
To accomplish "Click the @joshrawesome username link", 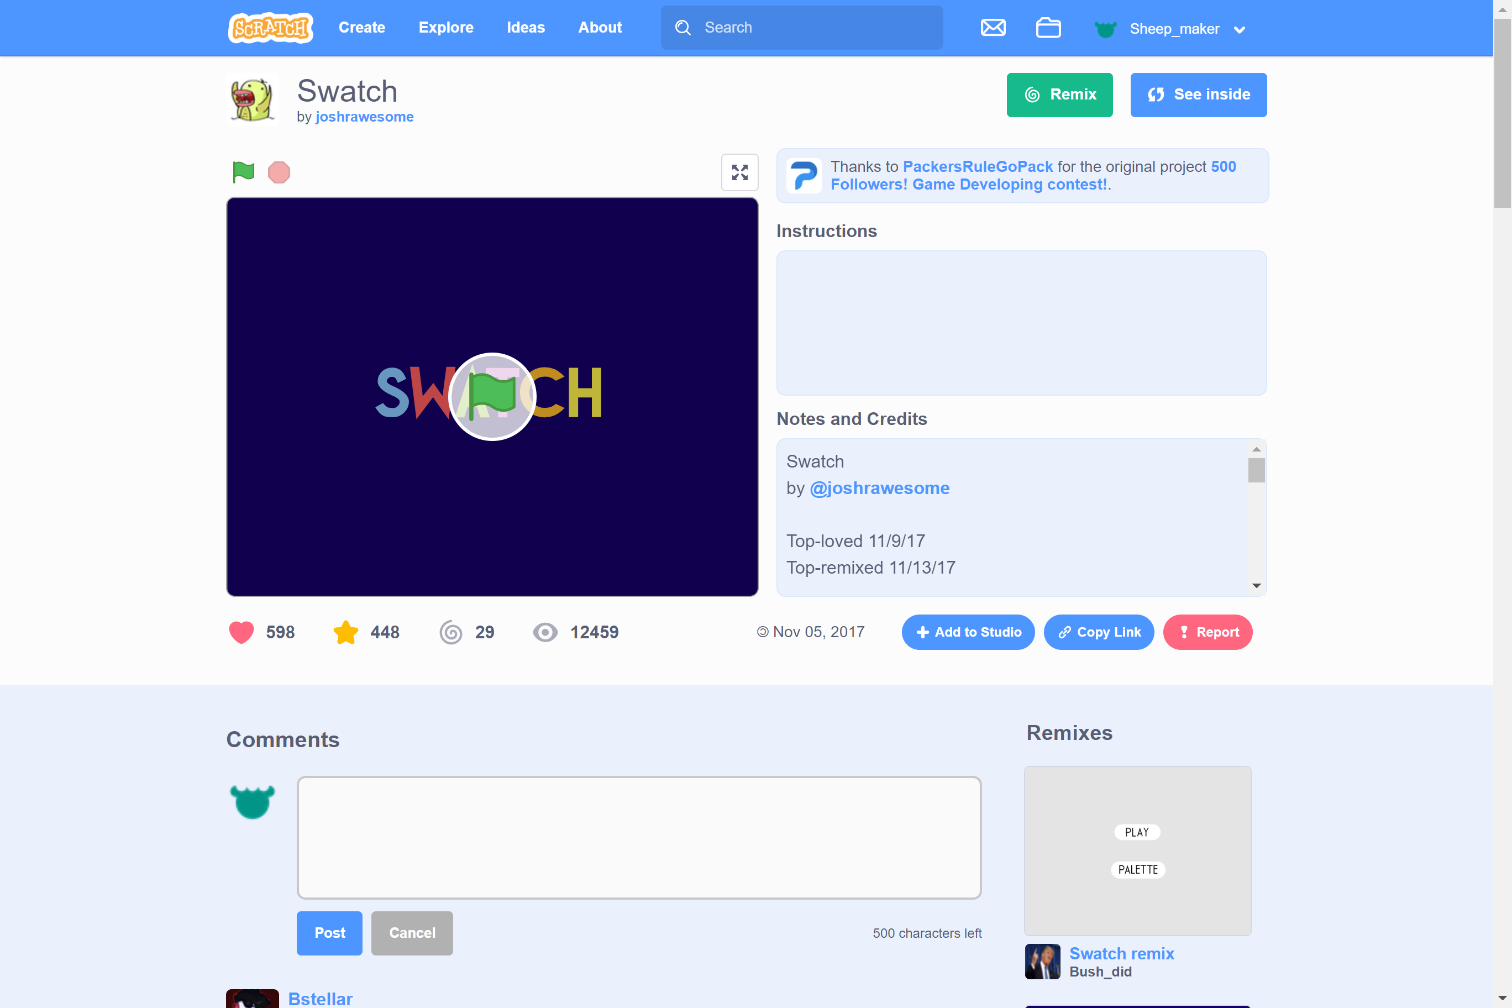I will (x=880, y=487).
